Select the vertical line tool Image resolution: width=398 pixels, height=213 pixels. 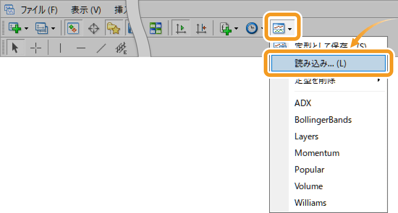click(x=60, y=48)
